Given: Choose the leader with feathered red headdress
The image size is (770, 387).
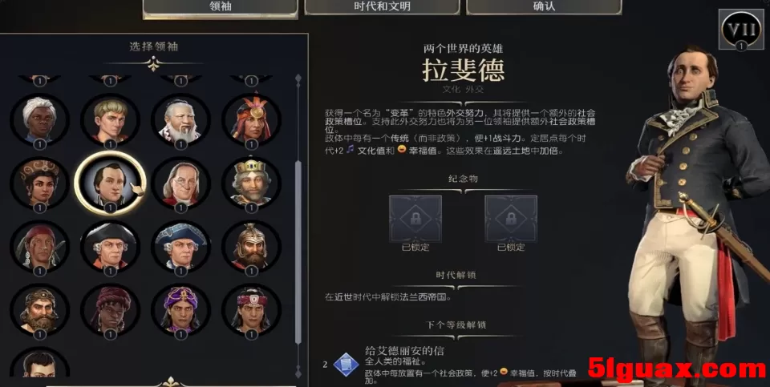Looking at the screenshot, I should coord(251,119).
